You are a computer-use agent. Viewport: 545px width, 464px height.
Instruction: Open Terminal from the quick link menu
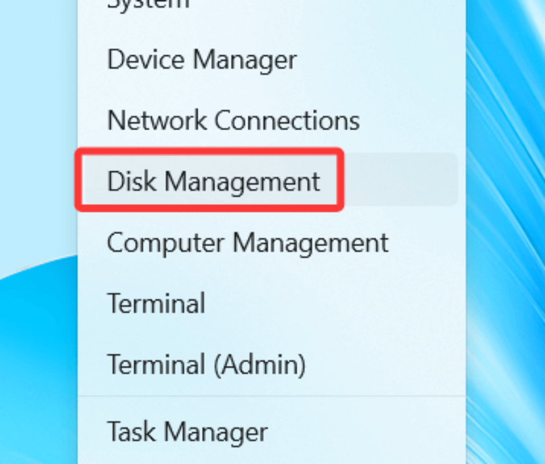tap(156, 303)
